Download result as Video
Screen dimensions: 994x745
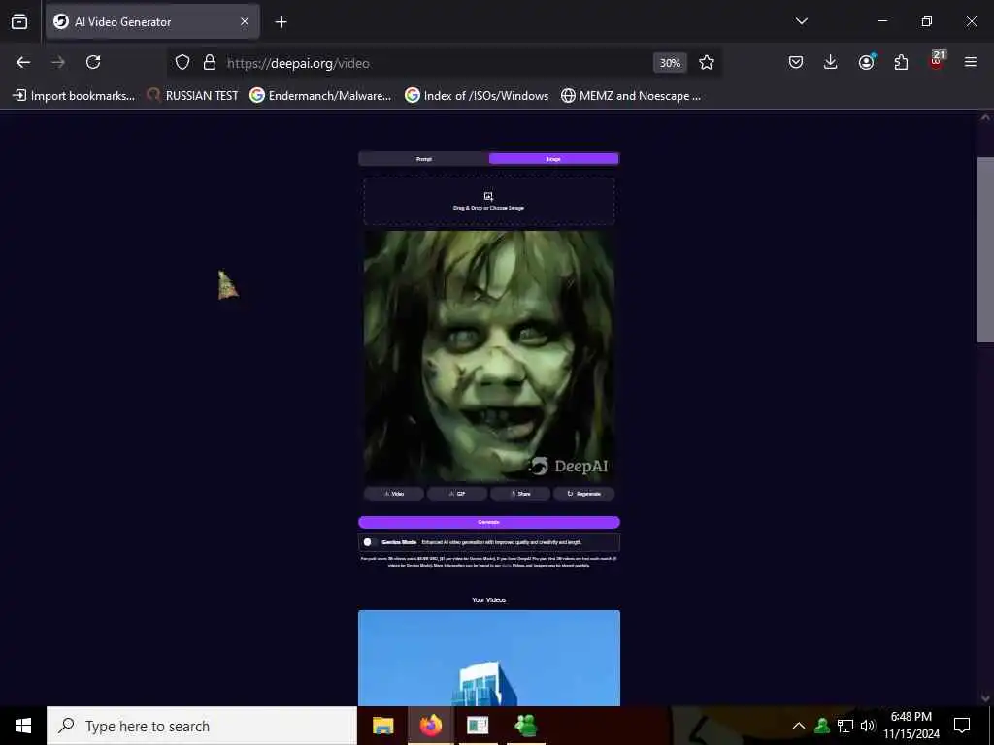[x=394, y=494]
